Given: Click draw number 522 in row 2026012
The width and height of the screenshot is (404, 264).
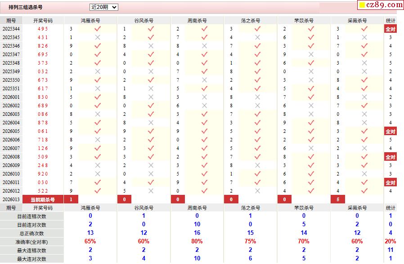Looking at the screenshot, I should (x=42, y=191).
